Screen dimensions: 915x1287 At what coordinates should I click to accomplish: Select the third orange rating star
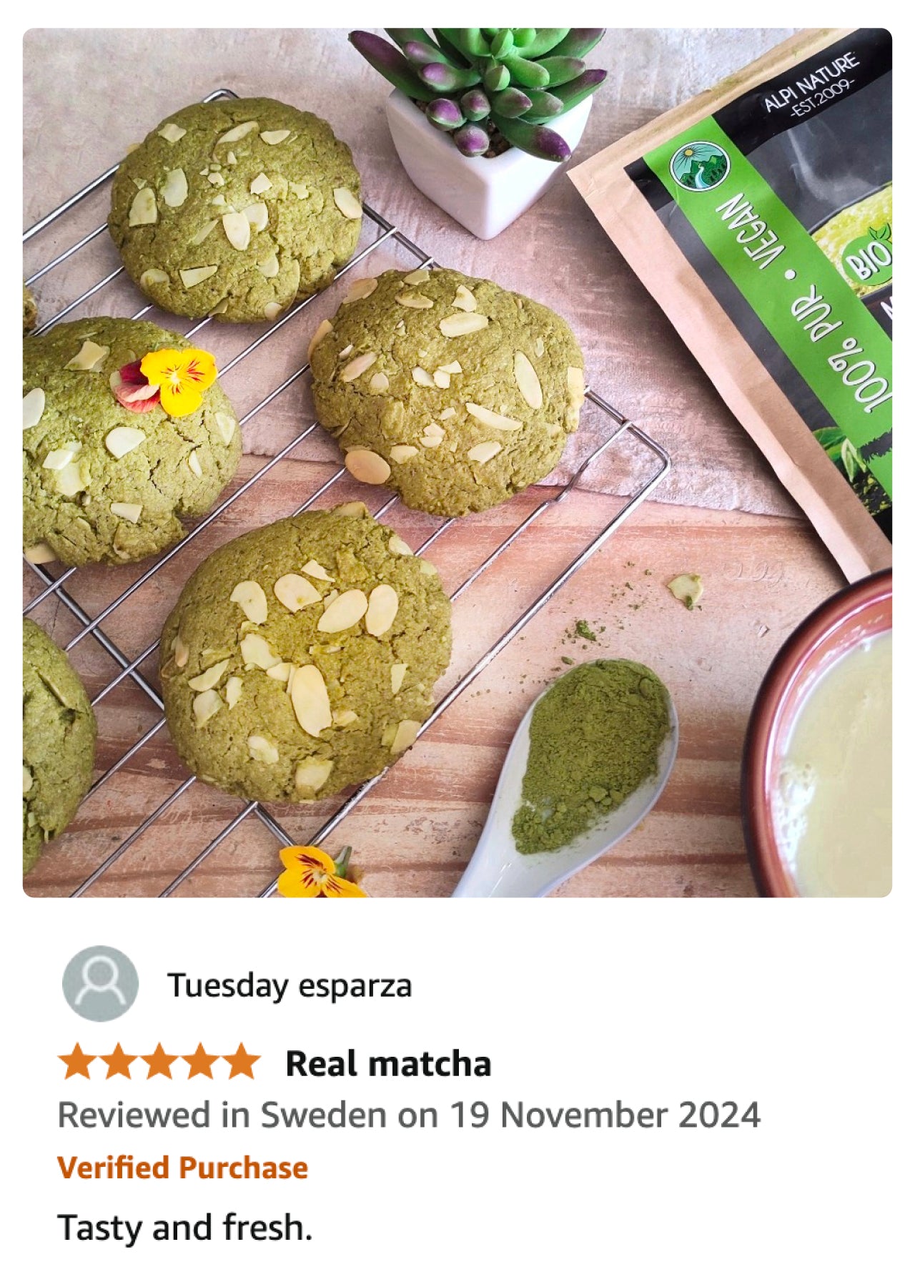(x=159, y=1062)
